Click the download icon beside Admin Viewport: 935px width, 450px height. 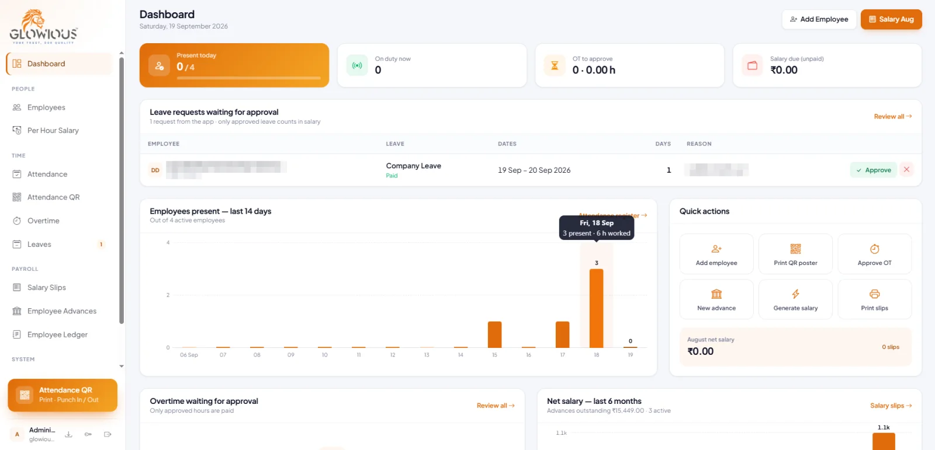(68, 434)
